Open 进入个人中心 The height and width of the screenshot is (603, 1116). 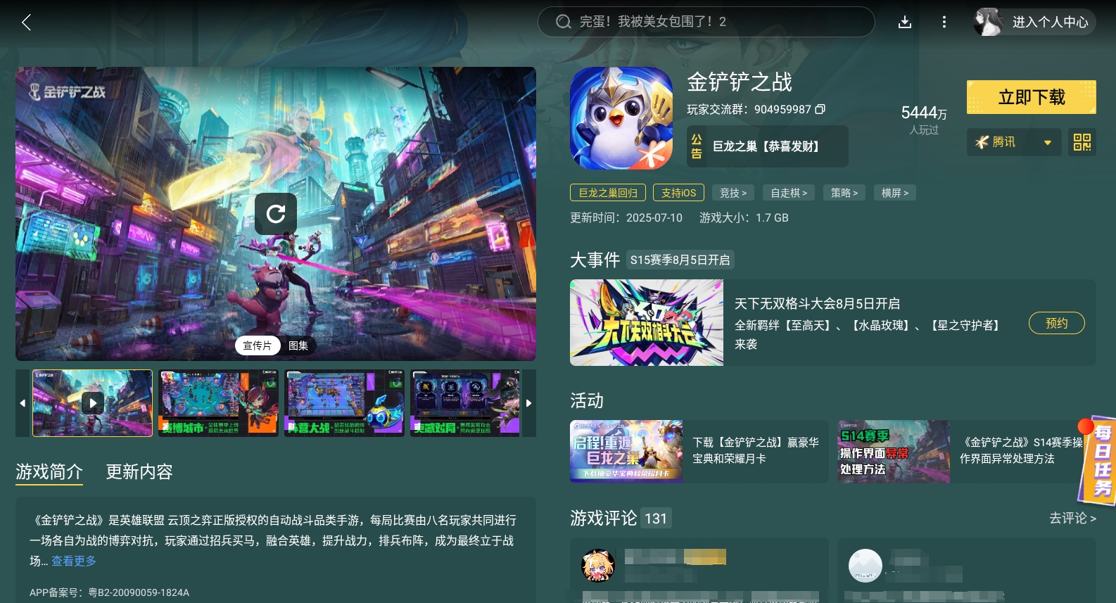[1050, 22]
